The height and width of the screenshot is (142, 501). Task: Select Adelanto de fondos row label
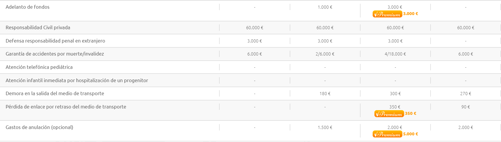27,7
